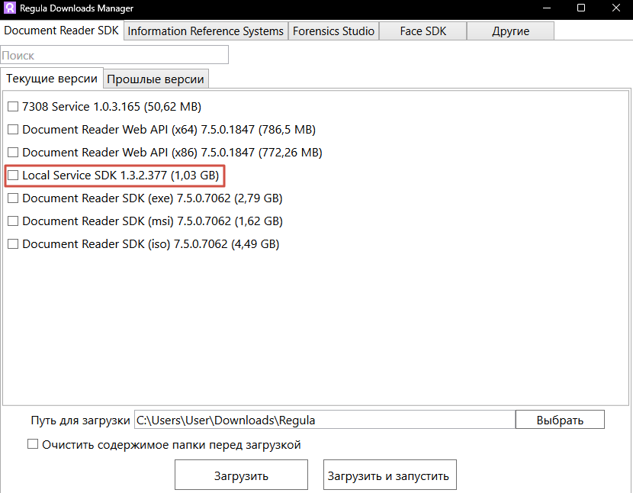Viewport: 633px width, 493px height.
Task: Click the Загрузить и запустить button
Action: (390, 475)
